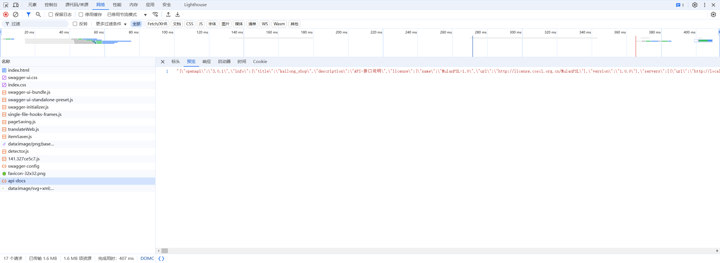Select the api-docs request row
720x263 pixels.
coord(78,181)
